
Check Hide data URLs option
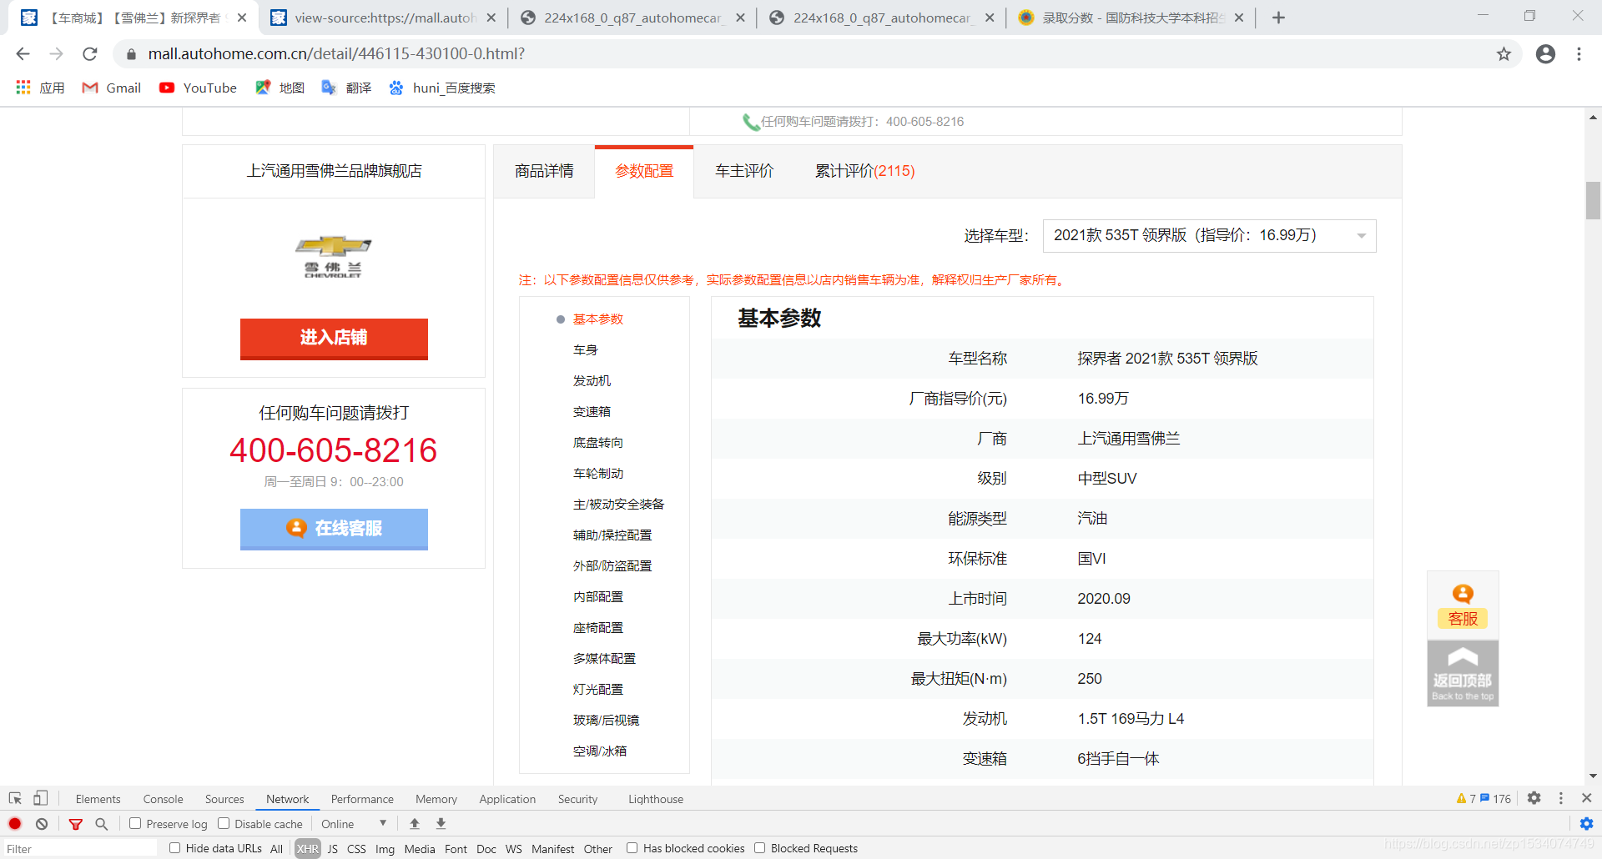coord(174,847)
